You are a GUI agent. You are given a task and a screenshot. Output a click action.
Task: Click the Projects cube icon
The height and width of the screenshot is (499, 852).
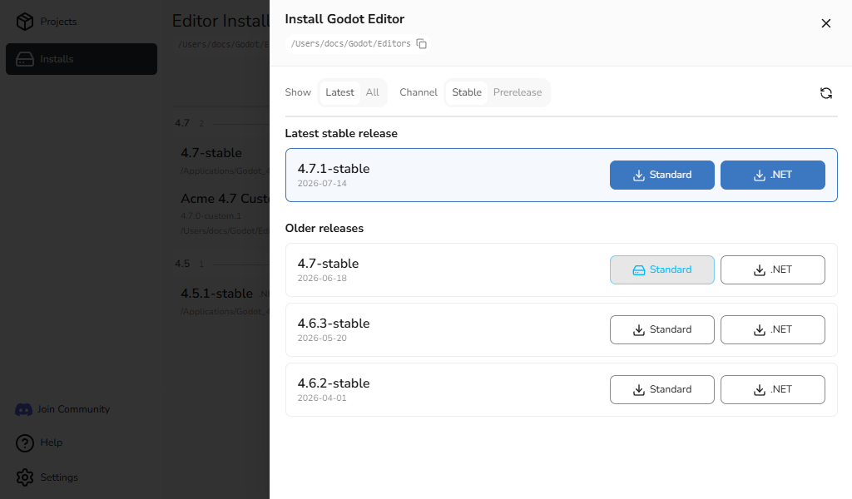[x=25, y=22]
